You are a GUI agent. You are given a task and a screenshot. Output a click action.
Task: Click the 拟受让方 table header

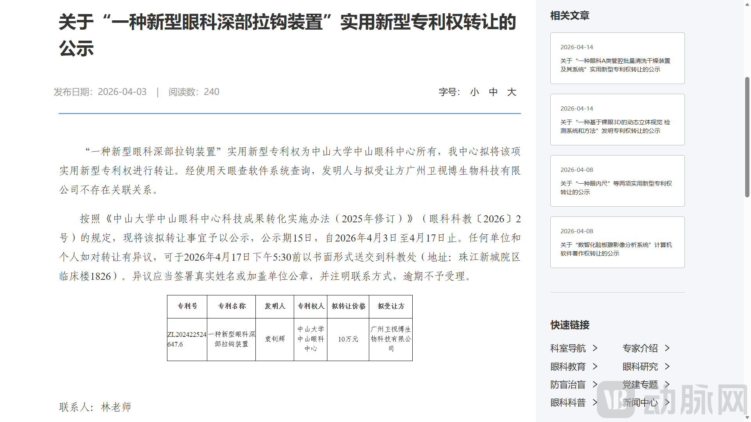tap(391, 306)
